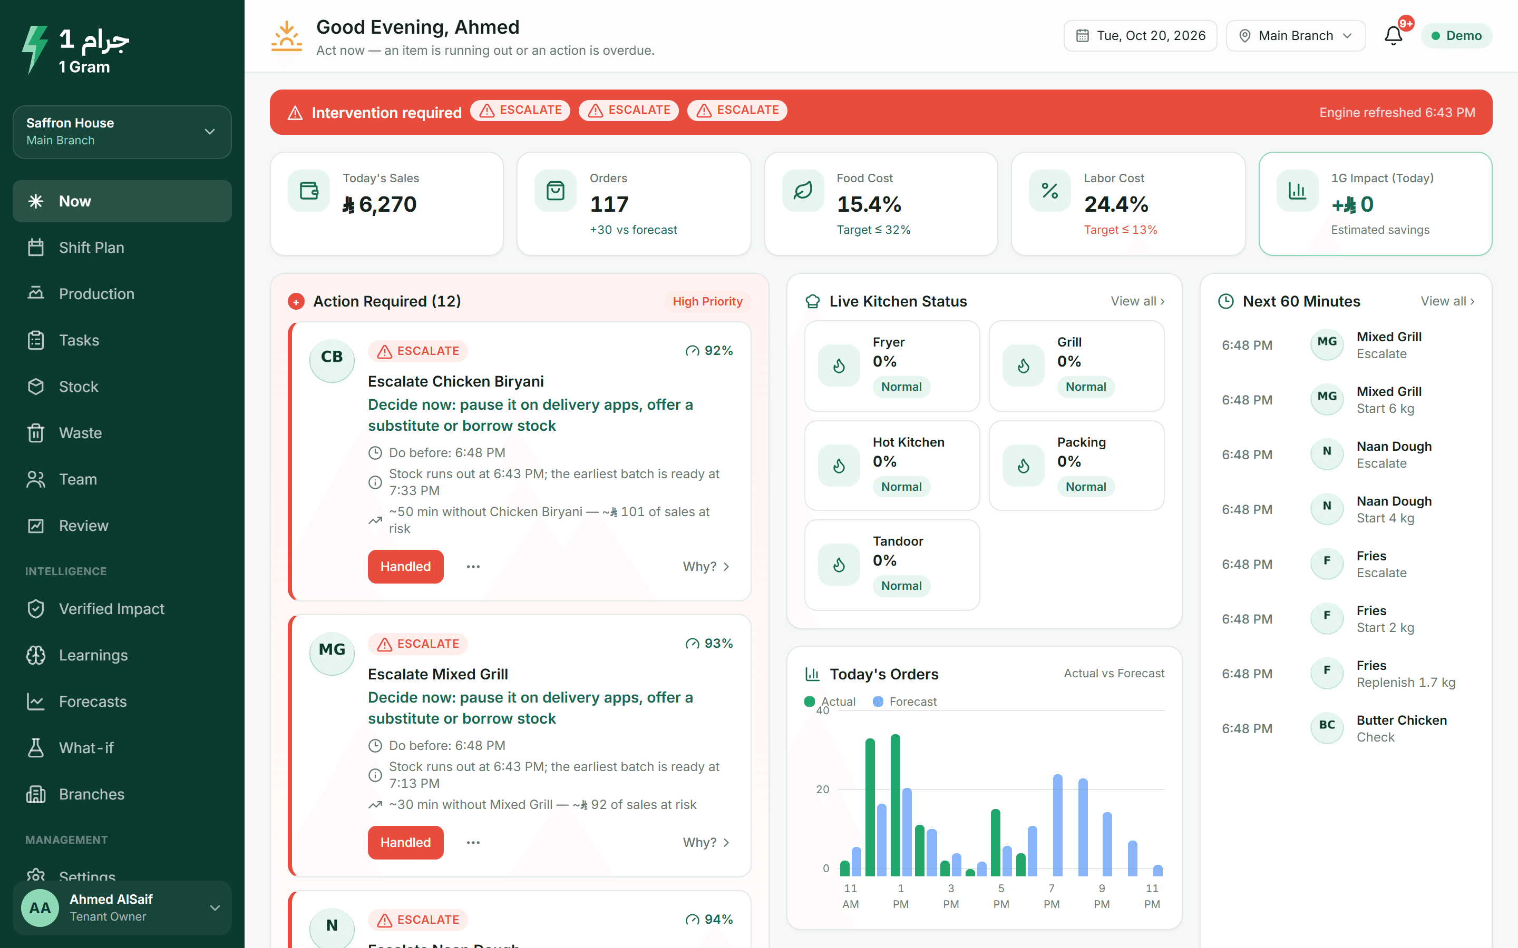Expand Why? on Mixed Grill card
Viewport: 1518px width, 948px height.
(706, 843)
